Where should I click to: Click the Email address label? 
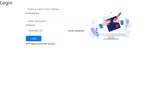tap(32, 13)
